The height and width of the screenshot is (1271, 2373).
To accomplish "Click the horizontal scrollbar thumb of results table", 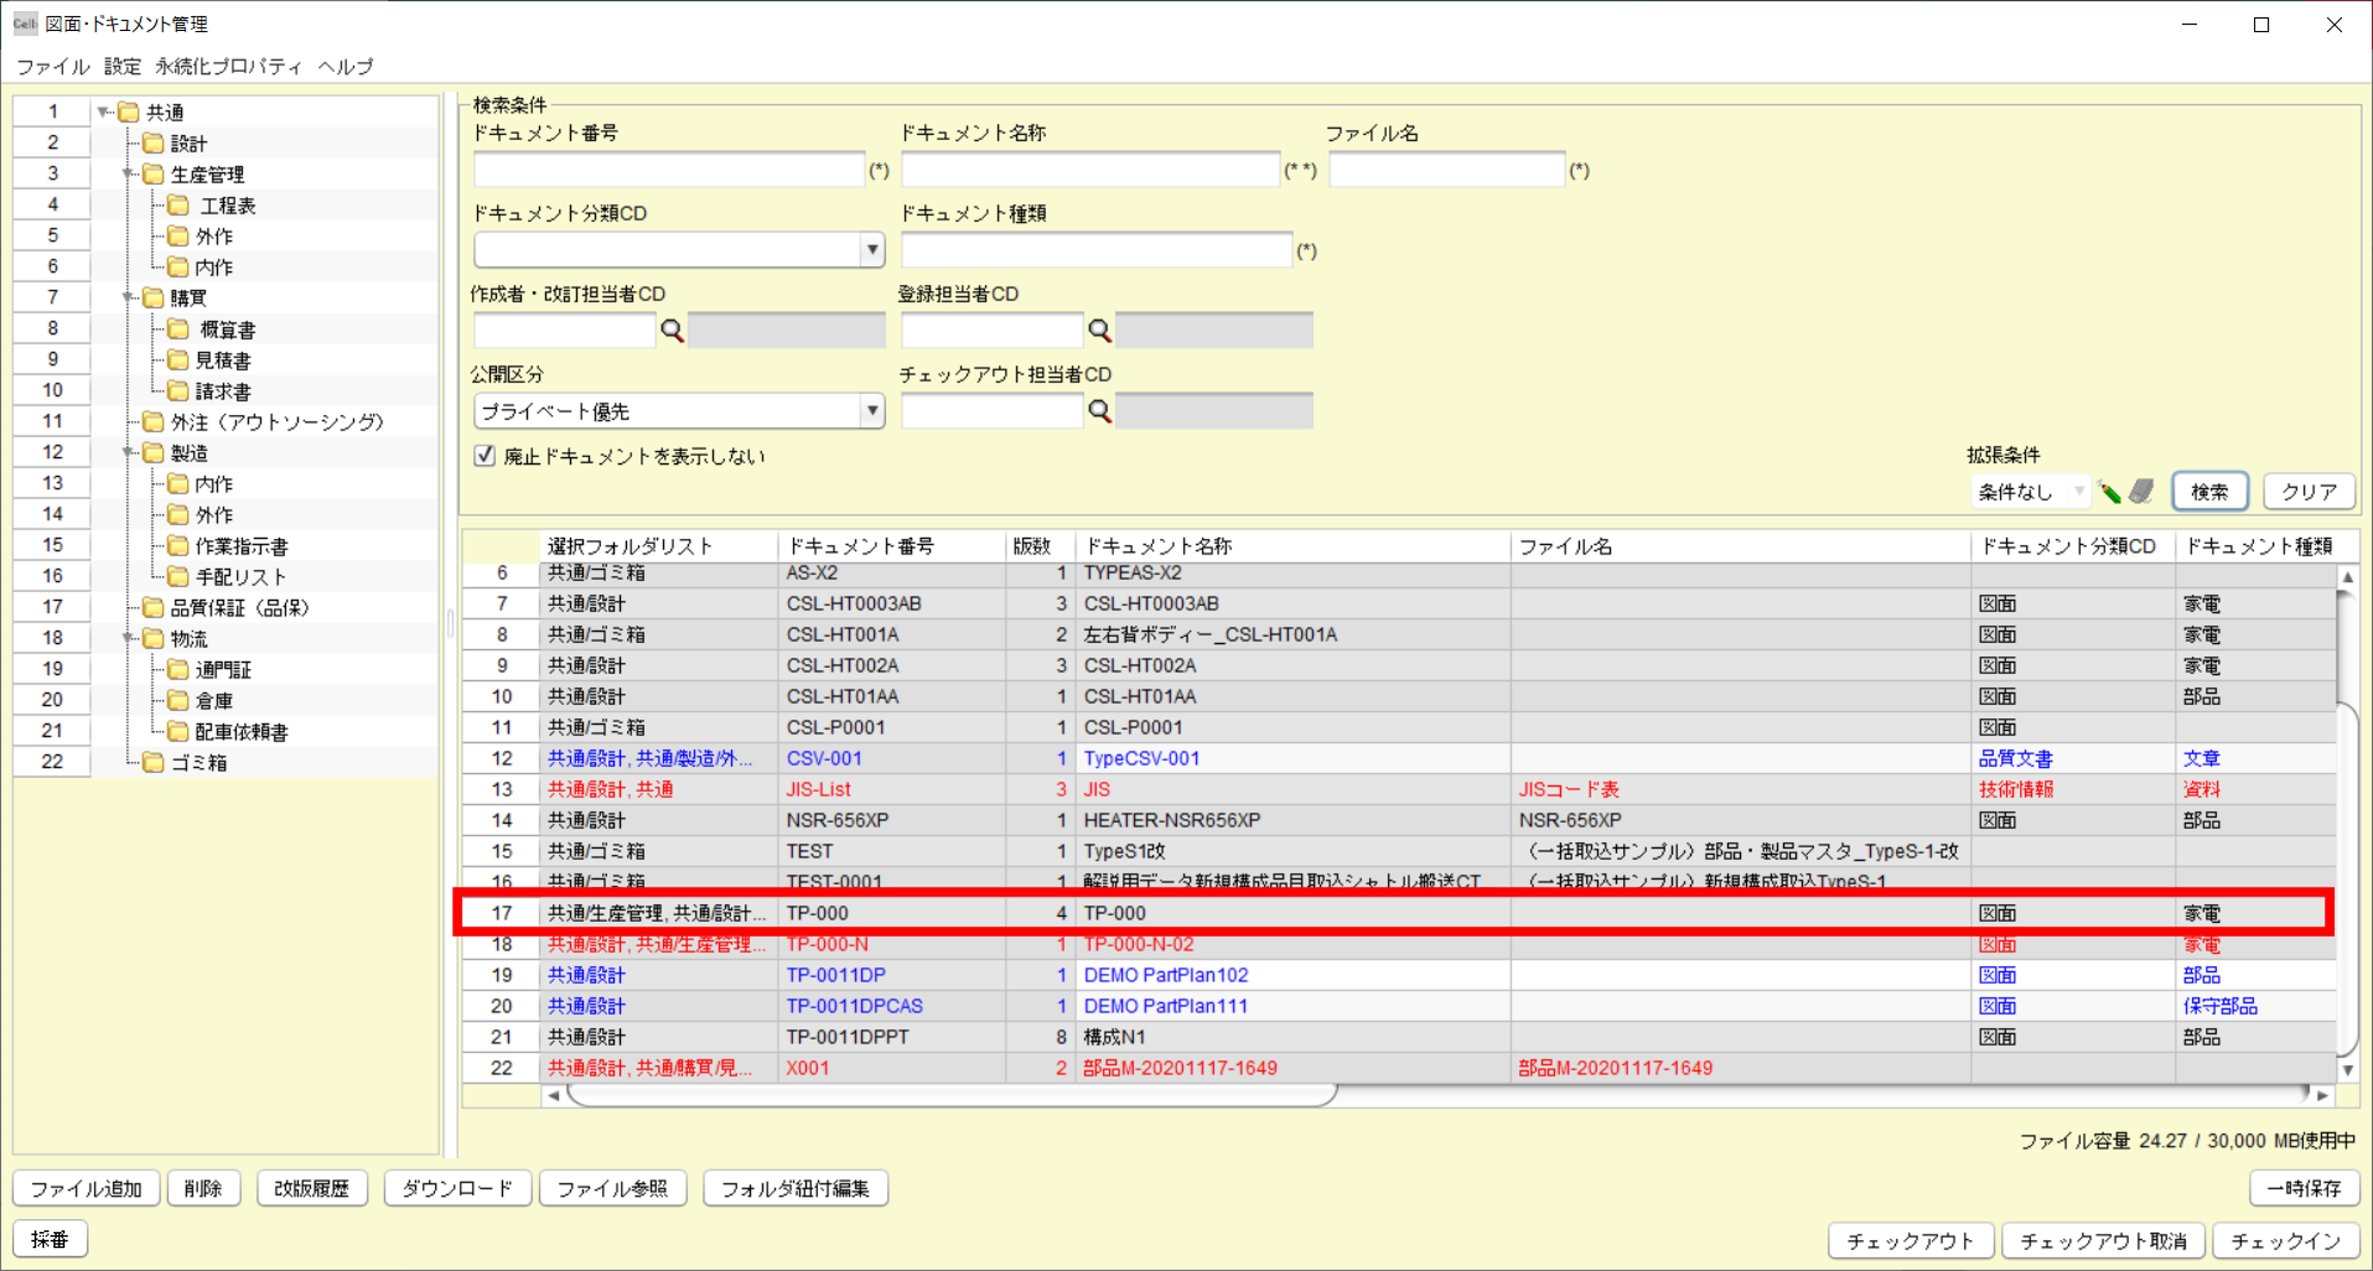I will (951, 1095).
